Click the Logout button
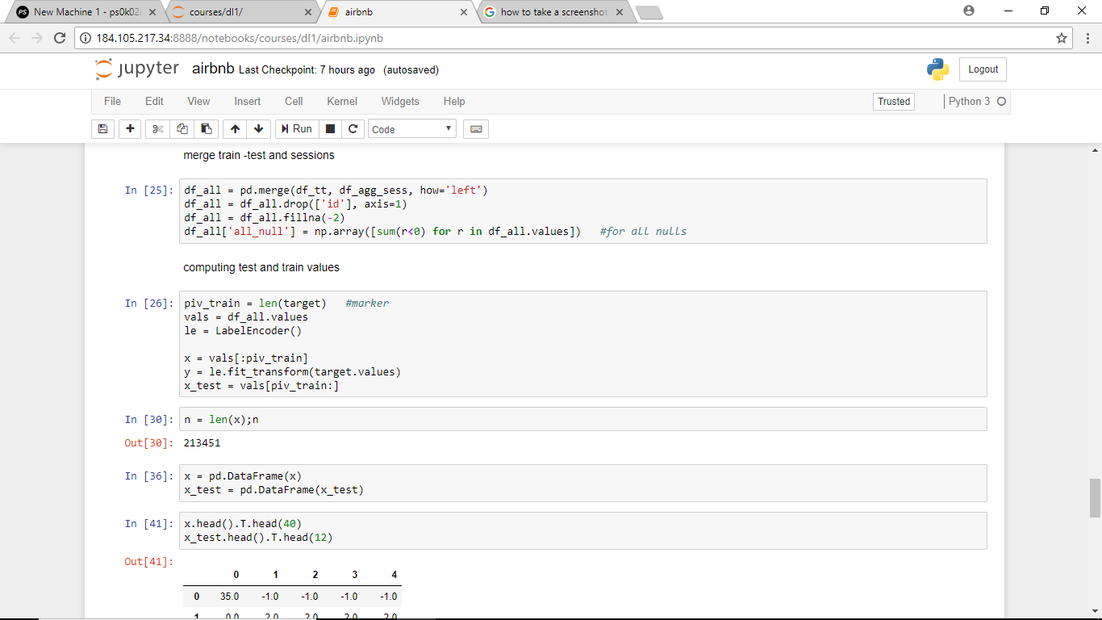 983,69
